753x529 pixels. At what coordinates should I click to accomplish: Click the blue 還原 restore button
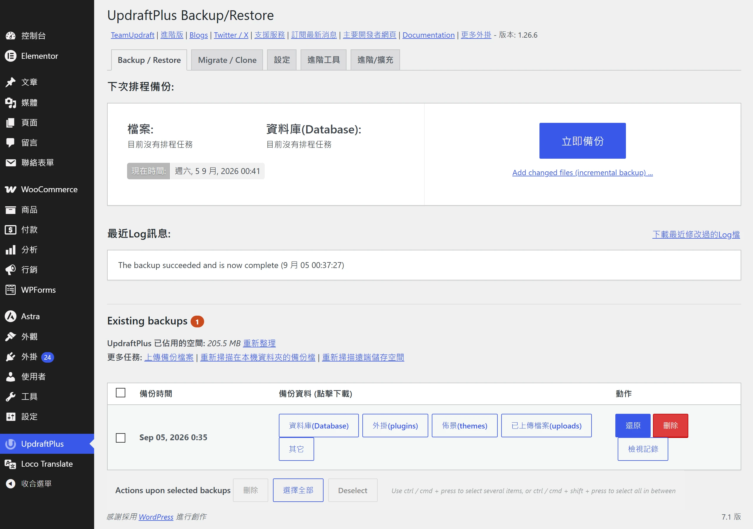(x=633, y=426)
